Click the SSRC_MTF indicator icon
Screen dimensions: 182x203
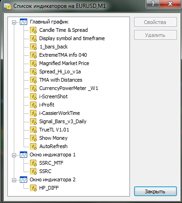(33, 163)
